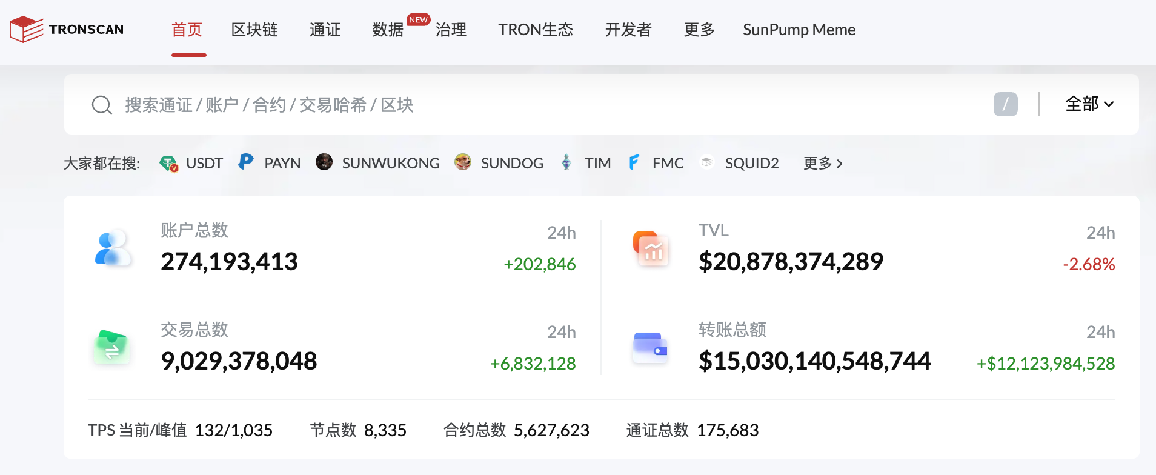The height and width of the screenshot is (475, 1156).
Task: Click transfer volume $15,030,140,548,744
Action: pyautogui.click(x=814, y=361)
